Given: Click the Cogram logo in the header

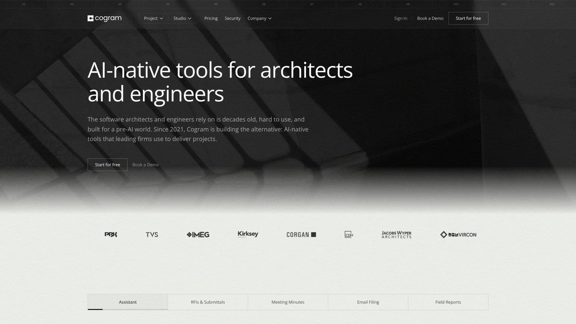Looking at the screenshot, I should coord(104,18).
